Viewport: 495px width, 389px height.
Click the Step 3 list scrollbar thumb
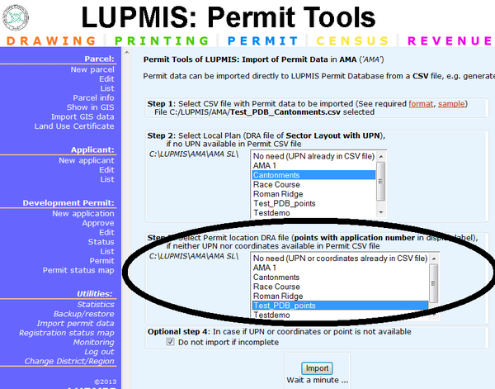[x=434, y=283]
